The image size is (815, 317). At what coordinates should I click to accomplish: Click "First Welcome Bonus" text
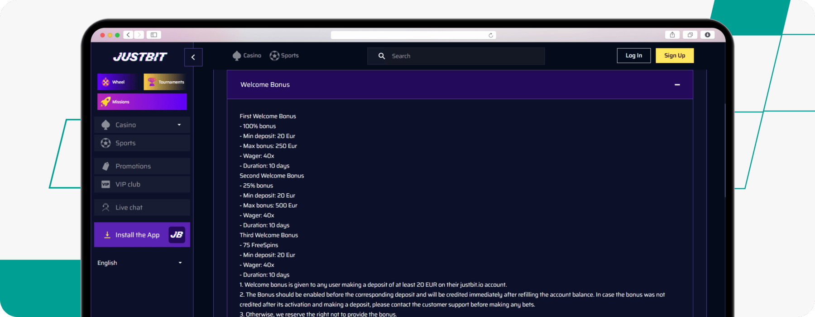(x=268, y=116)
